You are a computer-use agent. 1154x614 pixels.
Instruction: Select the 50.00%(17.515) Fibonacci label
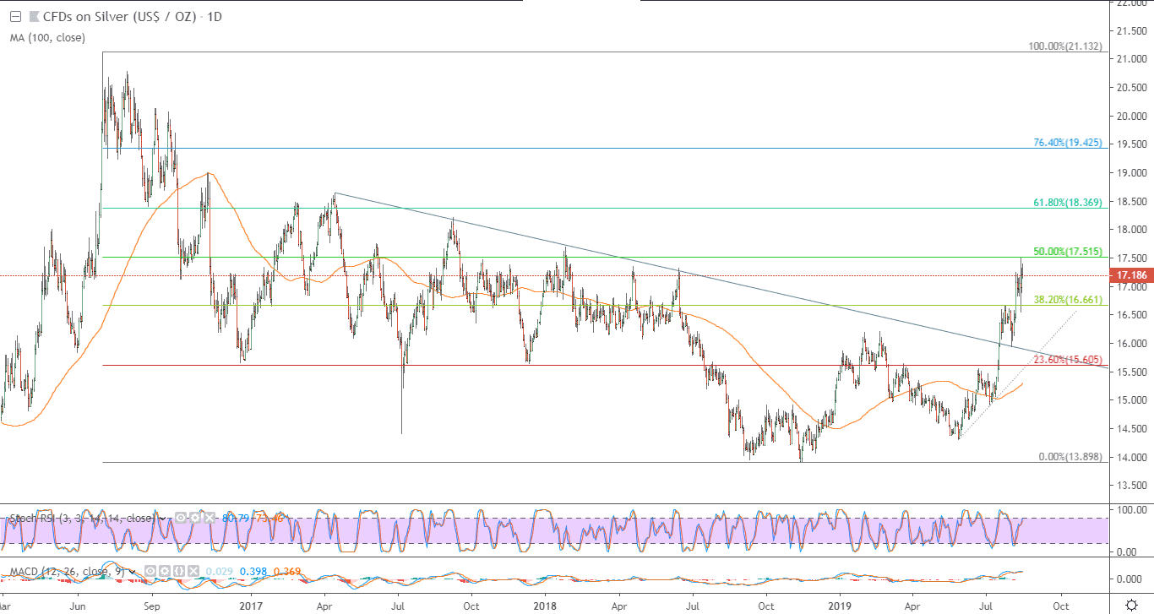(1068, 252)
